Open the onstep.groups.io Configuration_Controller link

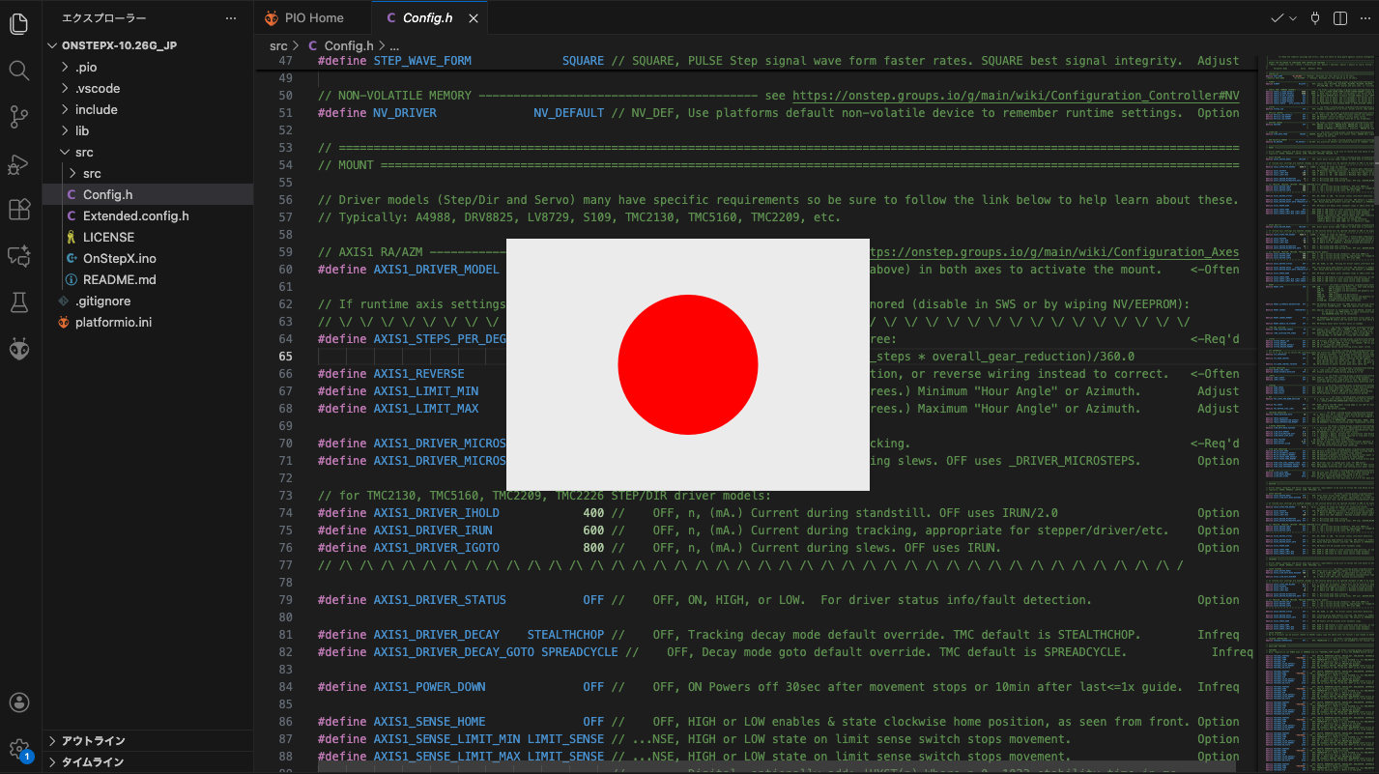point(1015,96)
